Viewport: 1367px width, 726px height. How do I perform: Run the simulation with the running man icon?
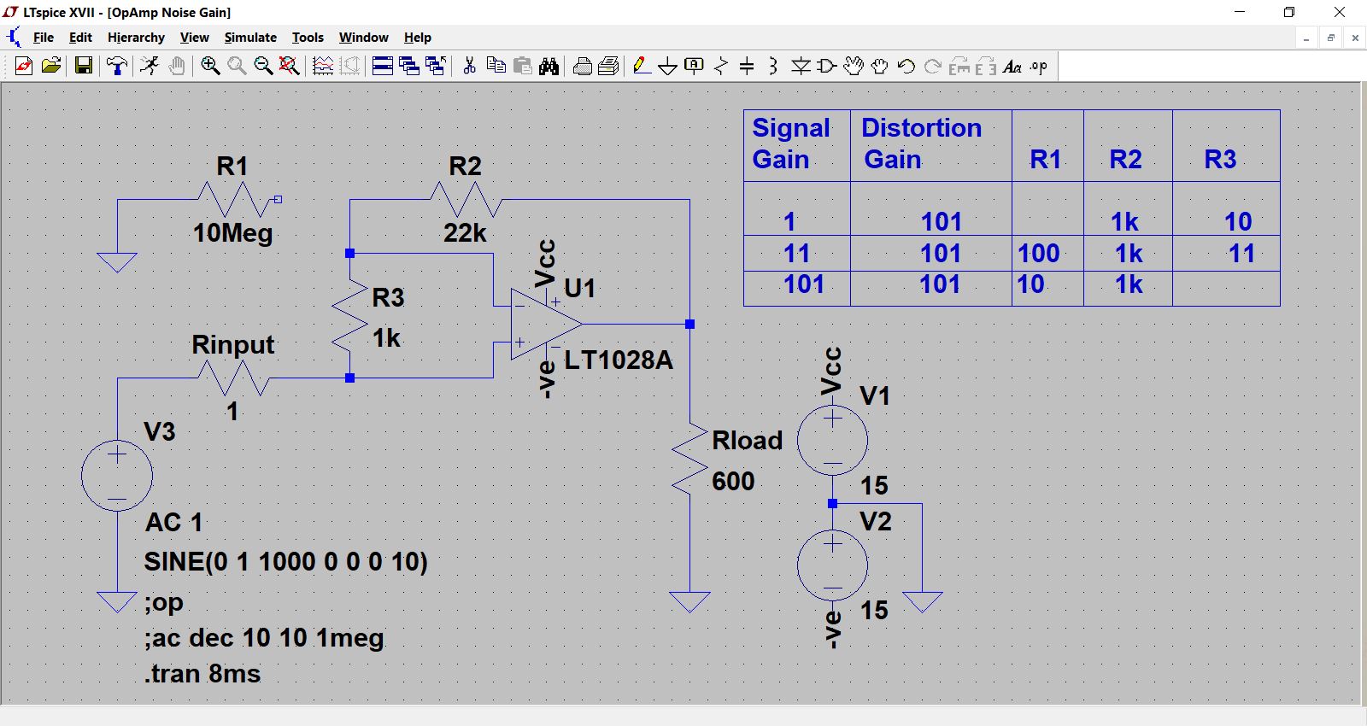point(150,66)
